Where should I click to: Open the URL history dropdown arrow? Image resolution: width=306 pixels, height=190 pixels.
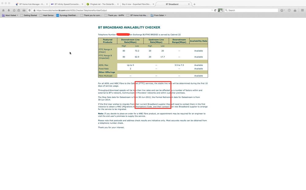212,10
